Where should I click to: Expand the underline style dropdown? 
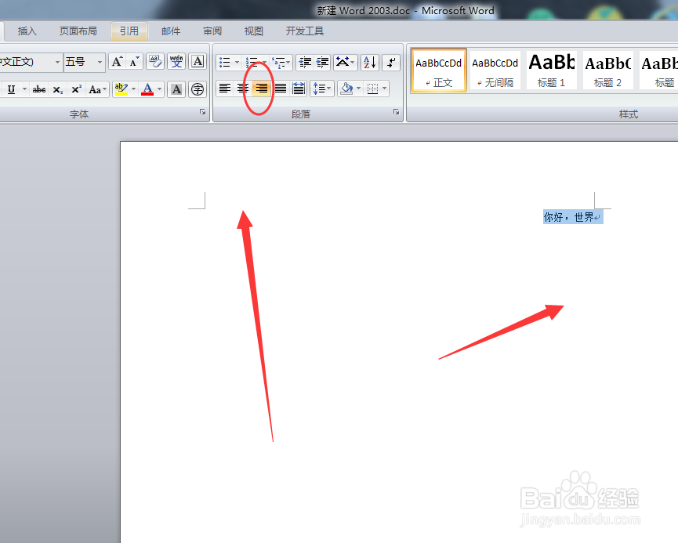(24, 89)
